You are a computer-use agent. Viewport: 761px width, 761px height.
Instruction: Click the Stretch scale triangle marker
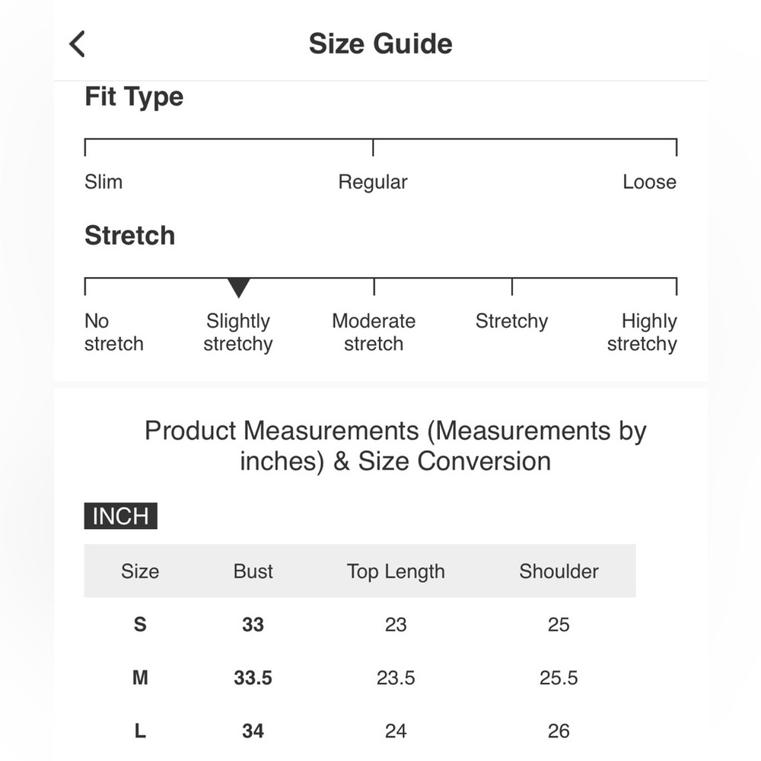click(x=238, y=288)
